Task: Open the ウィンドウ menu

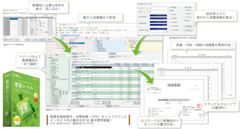Action: coord(89,28)
